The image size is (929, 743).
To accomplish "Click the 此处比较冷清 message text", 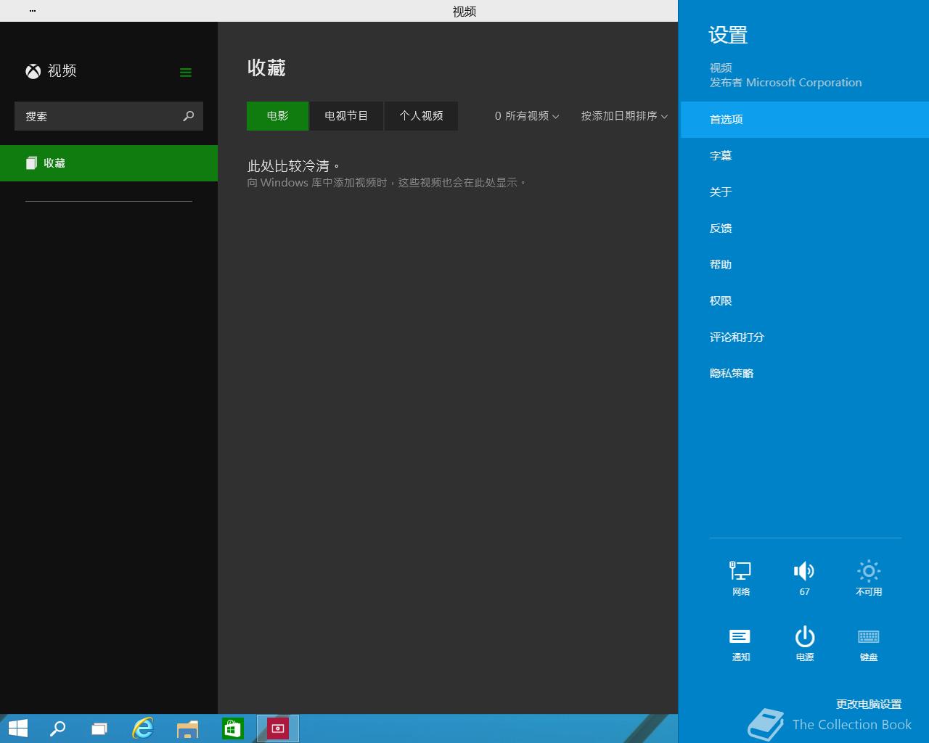I will tap(294, 166).
